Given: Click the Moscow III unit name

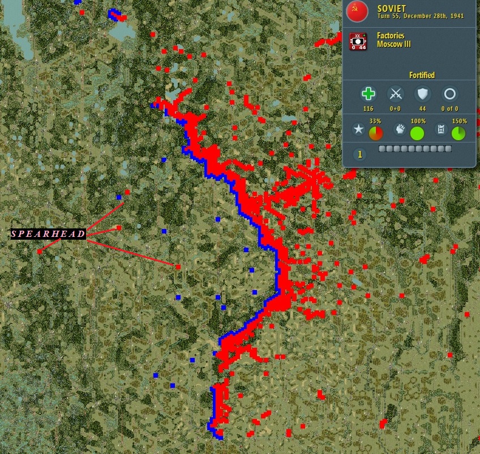Looking at the screenshot, I should [x=393, y=44].
